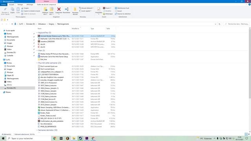
Task: Click the Propriétés icon
Action: pos(99,9)
